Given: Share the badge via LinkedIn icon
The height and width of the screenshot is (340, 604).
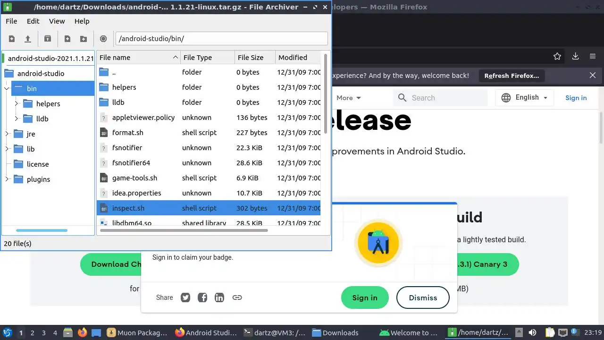Looking at the screenshot, I should [219, 297].
